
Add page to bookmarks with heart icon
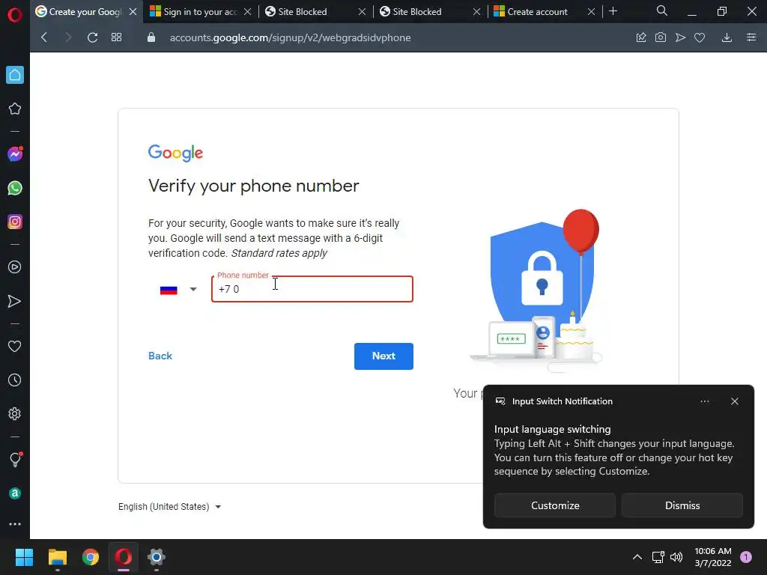[x=700, y=37]
